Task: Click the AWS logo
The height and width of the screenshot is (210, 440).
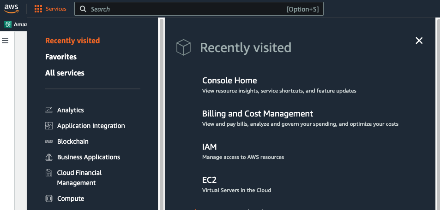Action: 11,9
